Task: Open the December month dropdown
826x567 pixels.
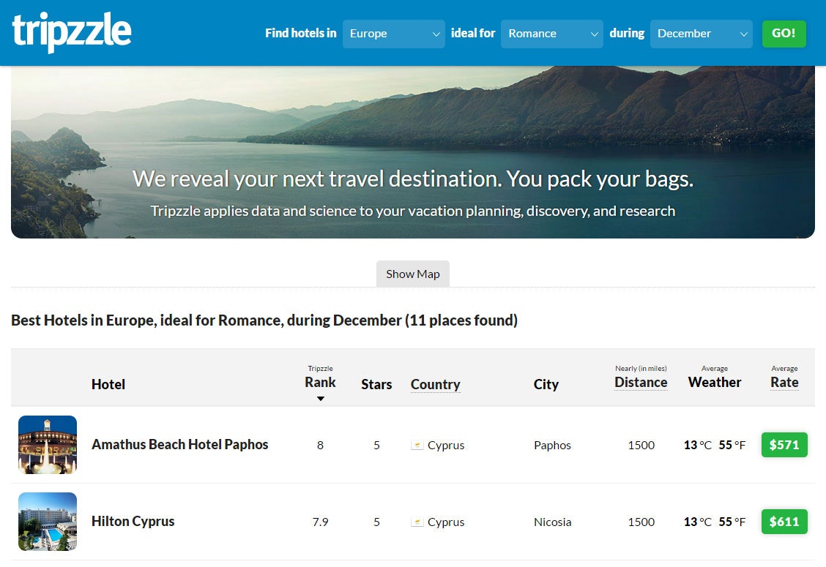Action: pyautogui.click(x=702, y=34)
